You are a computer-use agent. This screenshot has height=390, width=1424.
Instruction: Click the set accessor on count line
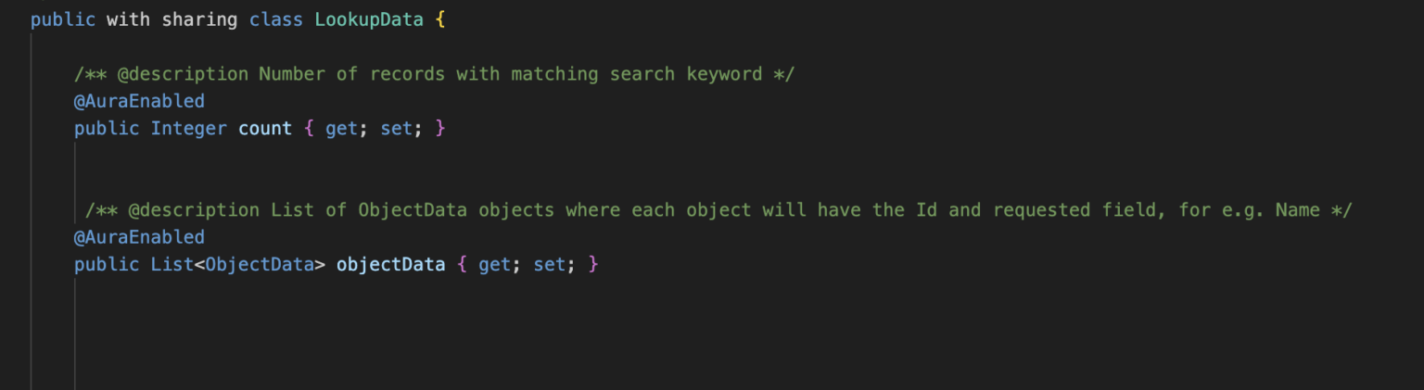click(x=396, y=128)
